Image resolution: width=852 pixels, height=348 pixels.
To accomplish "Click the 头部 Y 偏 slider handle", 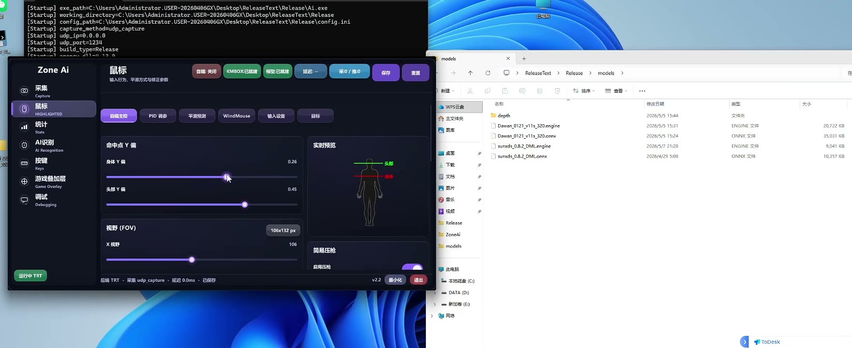I will (x=244, y=204).
